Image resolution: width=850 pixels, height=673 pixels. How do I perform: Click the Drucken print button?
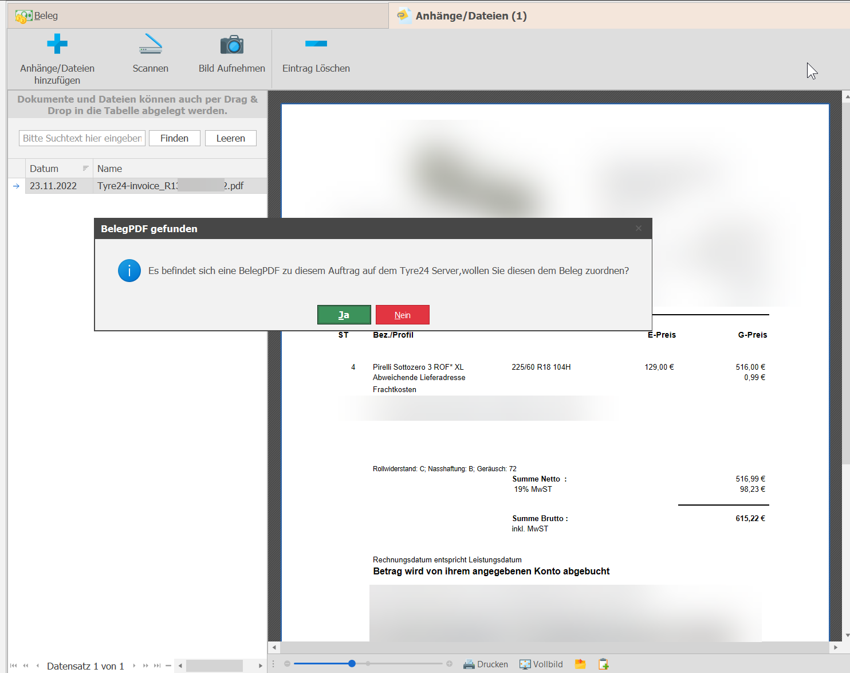(485, 664)
